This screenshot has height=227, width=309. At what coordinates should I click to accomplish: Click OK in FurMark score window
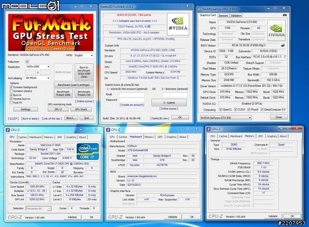coord(180,117)
